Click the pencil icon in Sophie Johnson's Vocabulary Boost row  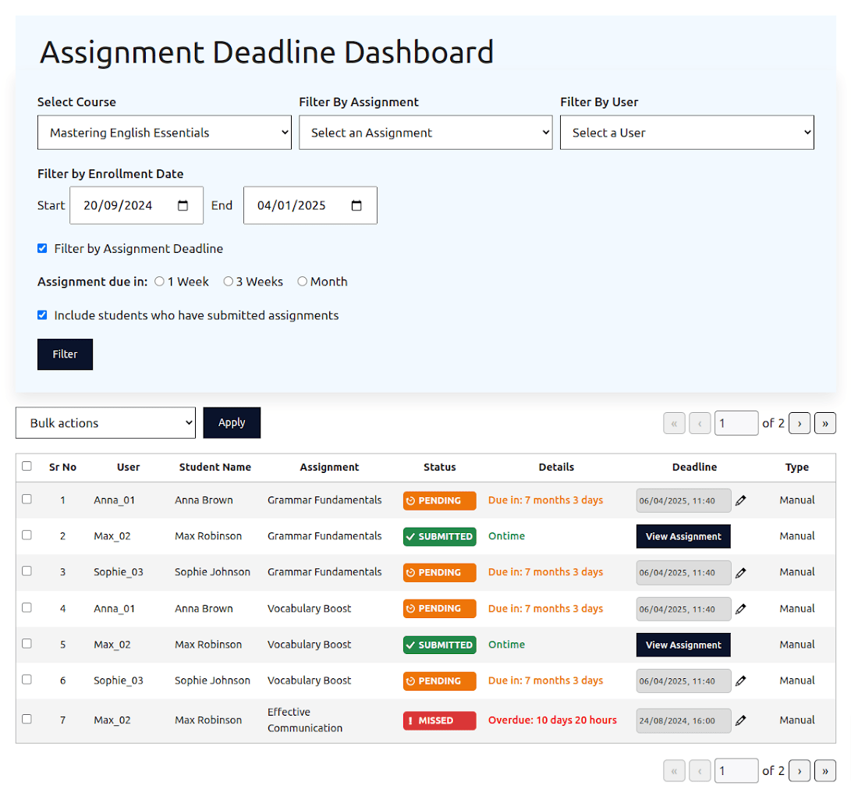740,681
